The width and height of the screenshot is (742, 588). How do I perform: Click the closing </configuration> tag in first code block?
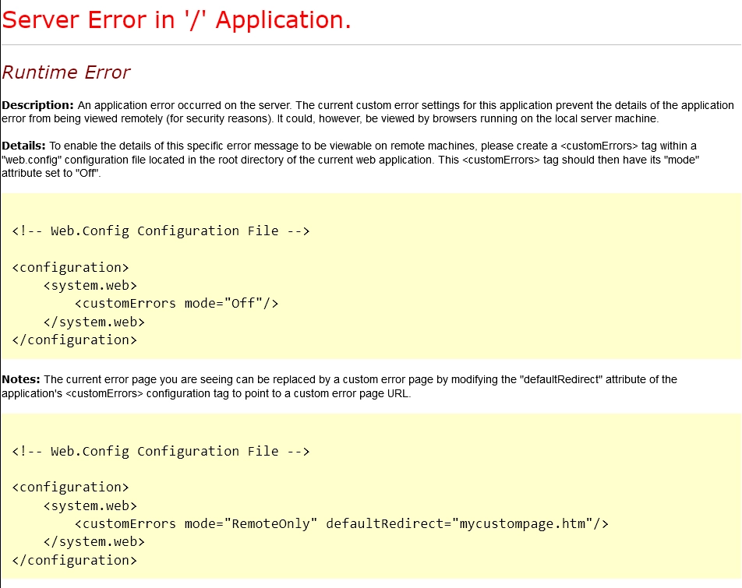[x=74, y=340]
